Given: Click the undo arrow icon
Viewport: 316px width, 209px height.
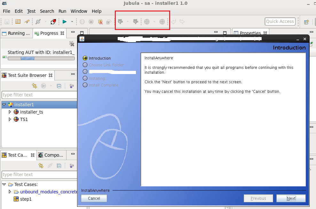Looking at the screenshot, I should pyautogui.click(x=174, y=21).
